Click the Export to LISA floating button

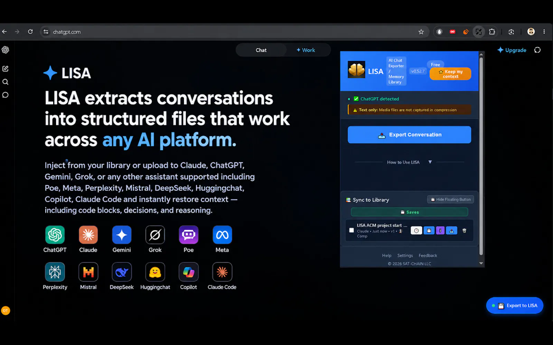click(515, 305)
